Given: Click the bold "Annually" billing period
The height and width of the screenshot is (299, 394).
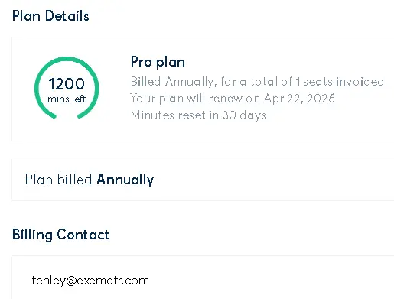Looking at the screenshot, I should [x=125, y=180].
